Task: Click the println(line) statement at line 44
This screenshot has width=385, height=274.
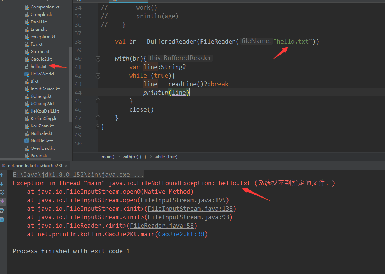Action: click(x=166, y=92)
